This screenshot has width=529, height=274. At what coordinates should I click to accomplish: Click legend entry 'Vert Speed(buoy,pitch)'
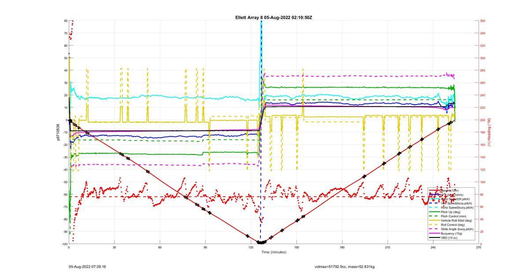coord(456,203)
